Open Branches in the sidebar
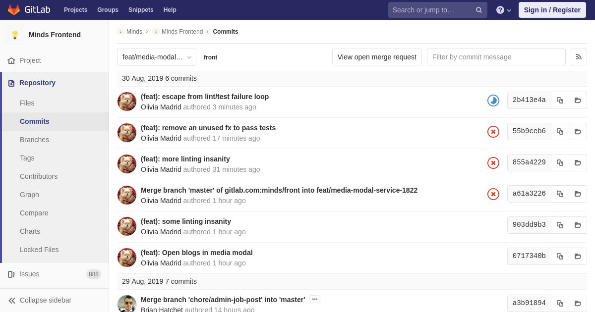The image size is (595, 312). tap(34, 140)
